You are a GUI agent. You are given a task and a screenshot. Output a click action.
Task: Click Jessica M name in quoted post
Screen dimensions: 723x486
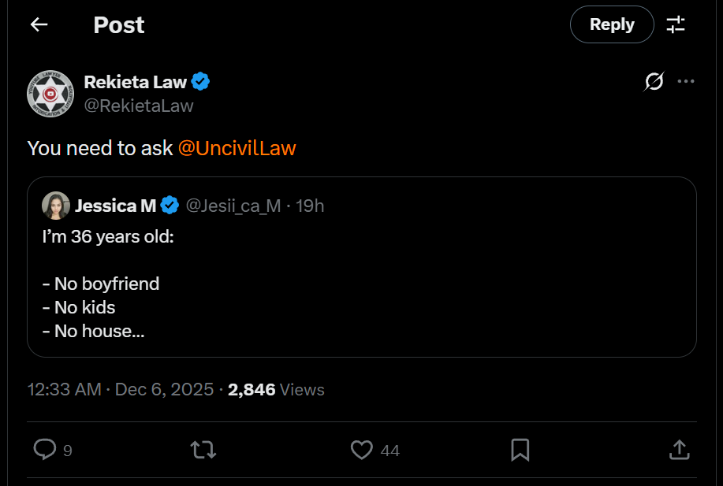(x=116, y=206)
